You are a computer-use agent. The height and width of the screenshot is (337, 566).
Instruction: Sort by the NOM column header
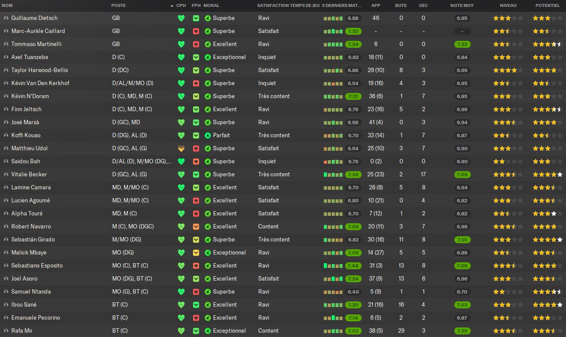pyautogui.click(x=7, y=6)
